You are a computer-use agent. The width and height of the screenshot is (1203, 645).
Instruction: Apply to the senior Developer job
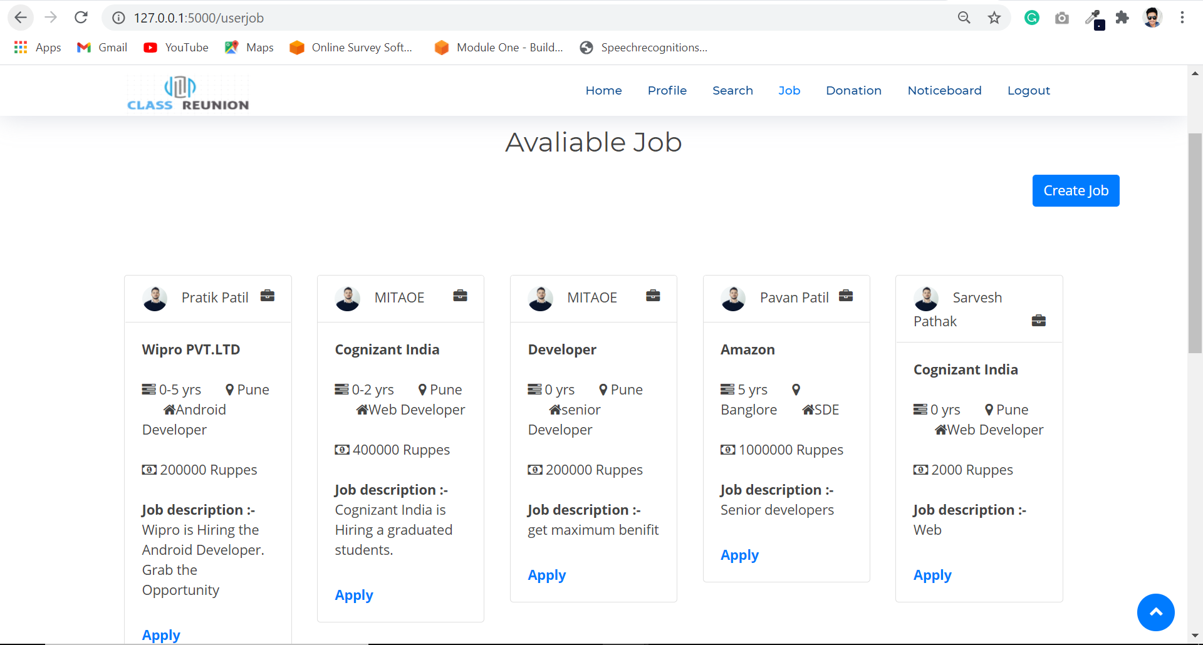547,575
